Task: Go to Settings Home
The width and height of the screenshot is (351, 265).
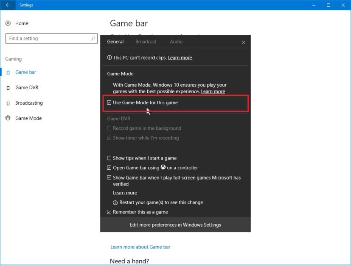Action: [22, 23]
